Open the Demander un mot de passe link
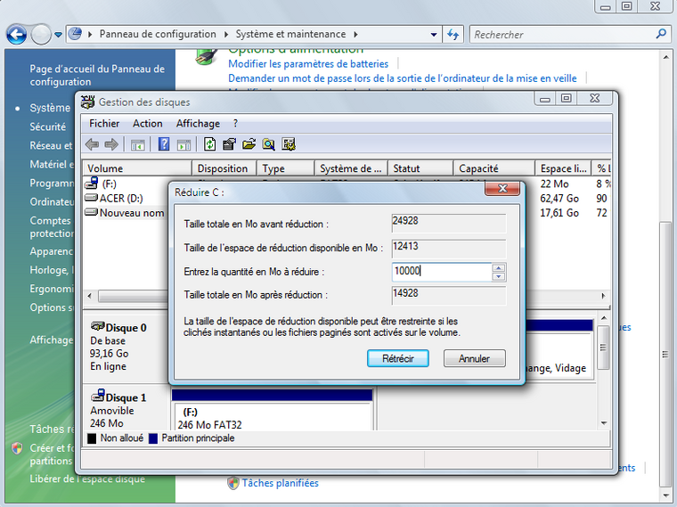This screenshot has height=507, width=677. 403,78
